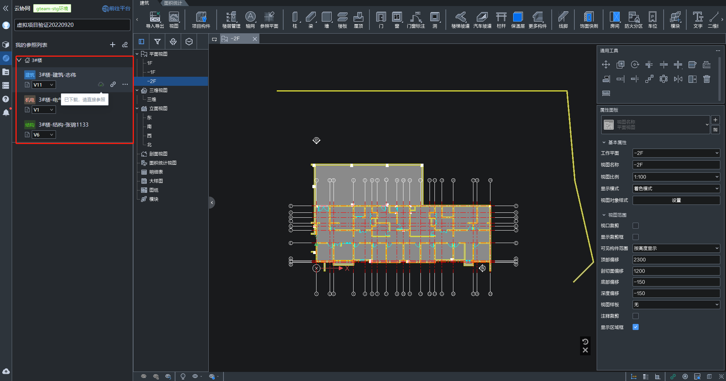Select the 洞 opening tool
Image resolution: width=726 pixels, height=381 pixels.
(435, 20)
